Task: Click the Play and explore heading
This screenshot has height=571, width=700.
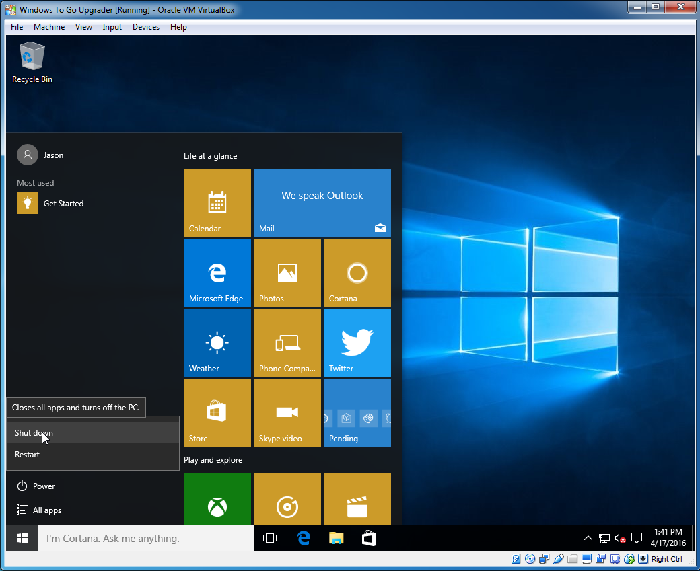Action: [213, 460]
